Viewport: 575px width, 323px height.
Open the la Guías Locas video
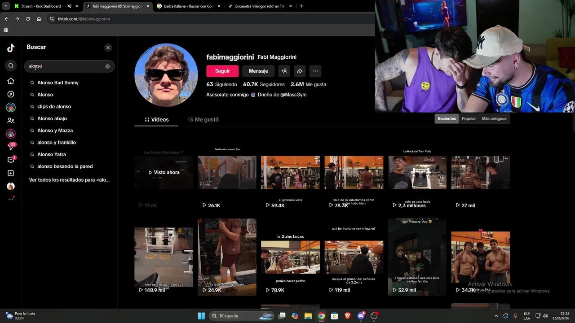point(291,257)
